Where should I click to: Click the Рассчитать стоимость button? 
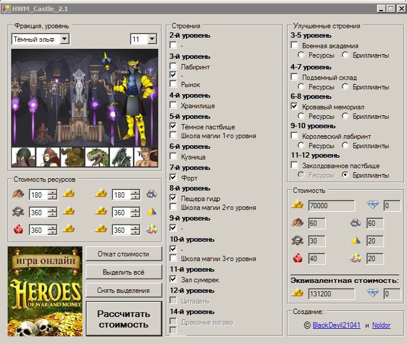click(x=124, y=319)
